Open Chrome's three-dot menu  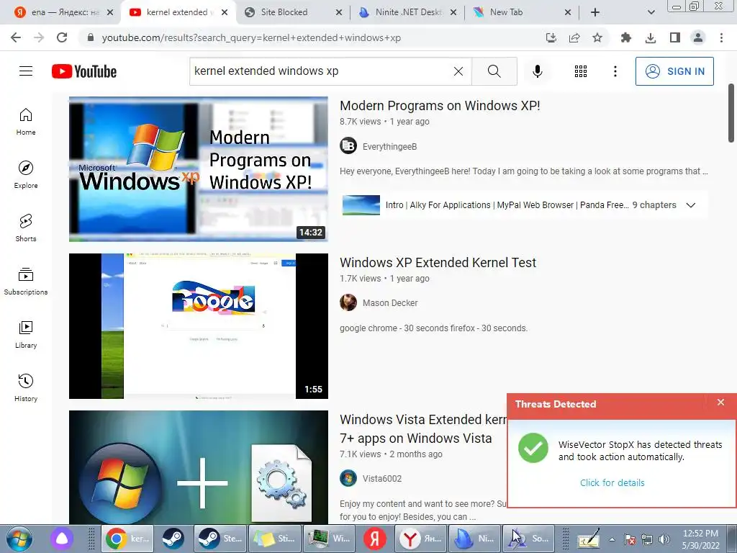(x=721, y=37)
